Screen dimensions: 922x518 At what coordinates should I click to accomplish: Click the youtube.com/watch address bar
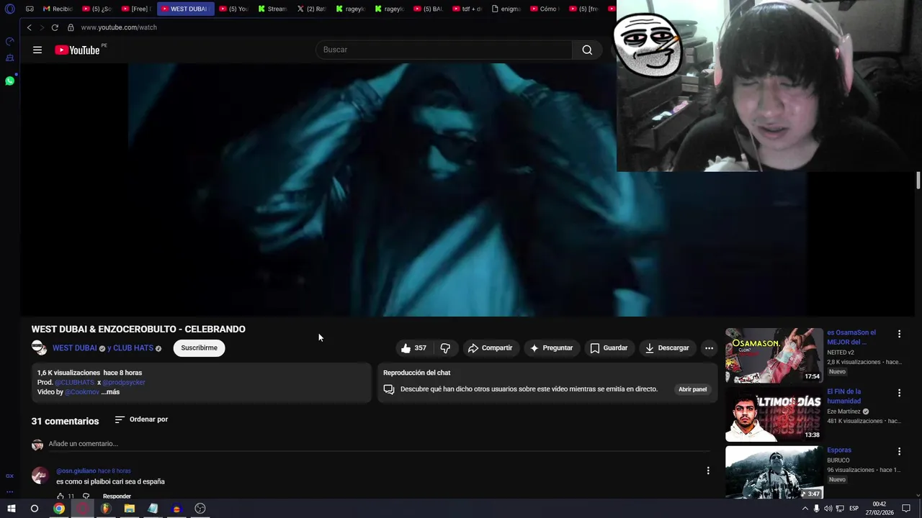tap(119, 27)
